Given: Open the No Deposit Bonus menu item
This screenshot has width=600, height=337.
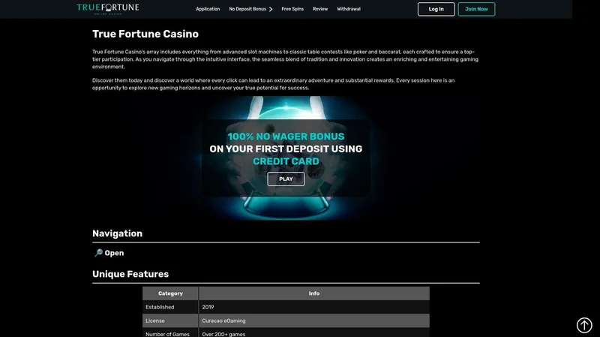Looking at the screenshot, I should coord(247,9).
